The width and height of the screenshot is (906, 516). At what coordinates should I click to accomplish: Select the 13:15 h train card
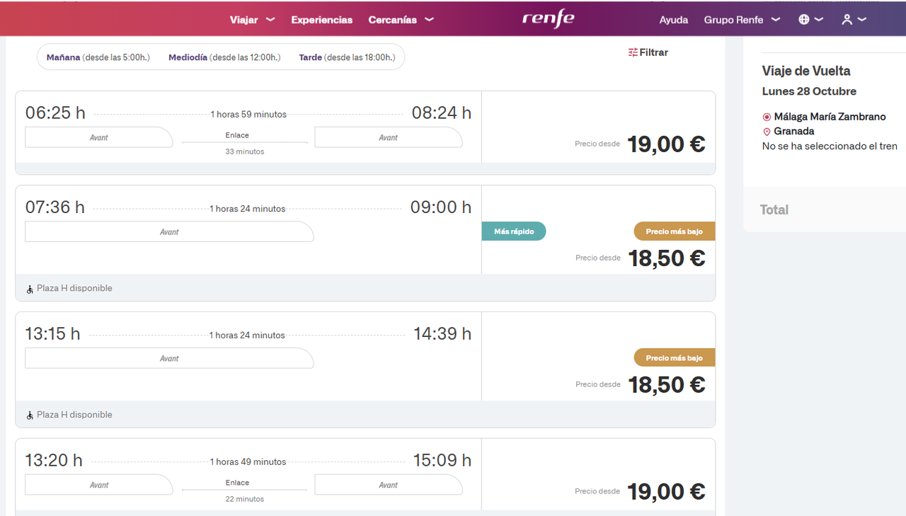(365, 369)
